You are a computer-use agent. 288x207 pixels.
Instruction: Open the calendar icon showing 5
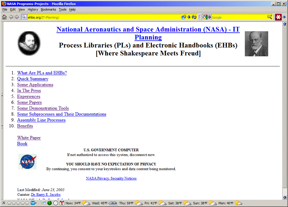[62, 203]
